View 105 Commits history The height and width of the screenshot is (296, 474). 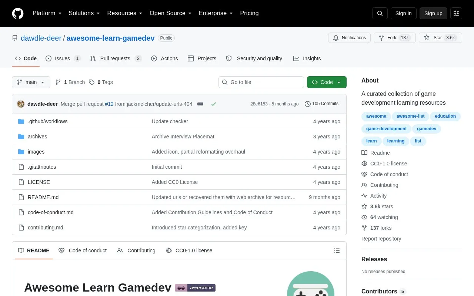[x=322, y=104]
